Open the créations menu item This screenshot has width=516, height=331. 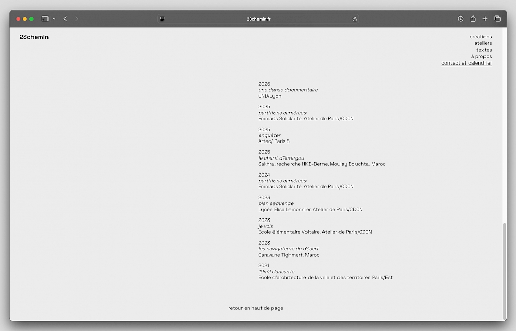click(x=480, y=37)
